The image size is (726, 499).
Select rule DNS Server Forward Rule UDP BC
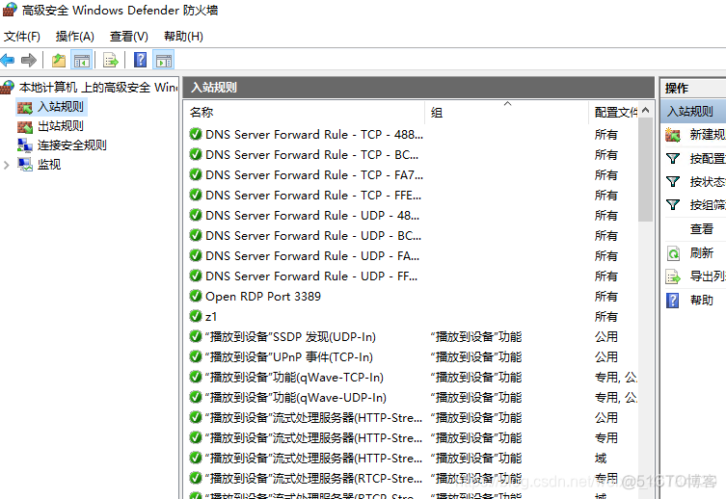click(313, 236)
